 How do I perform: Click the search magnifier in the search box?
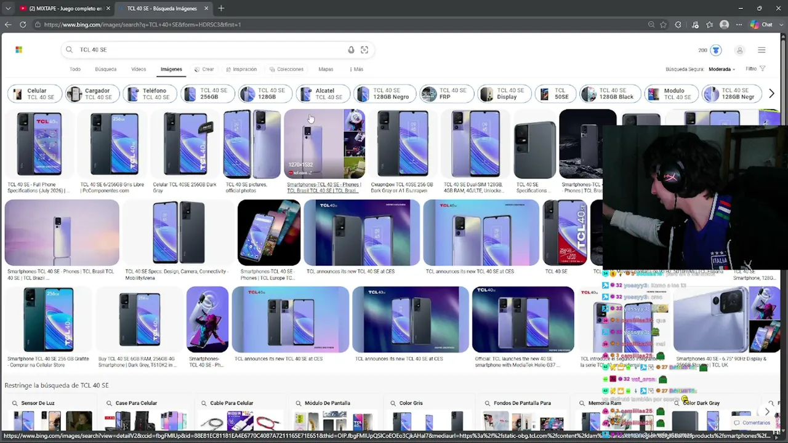click(x=69, y=50)
